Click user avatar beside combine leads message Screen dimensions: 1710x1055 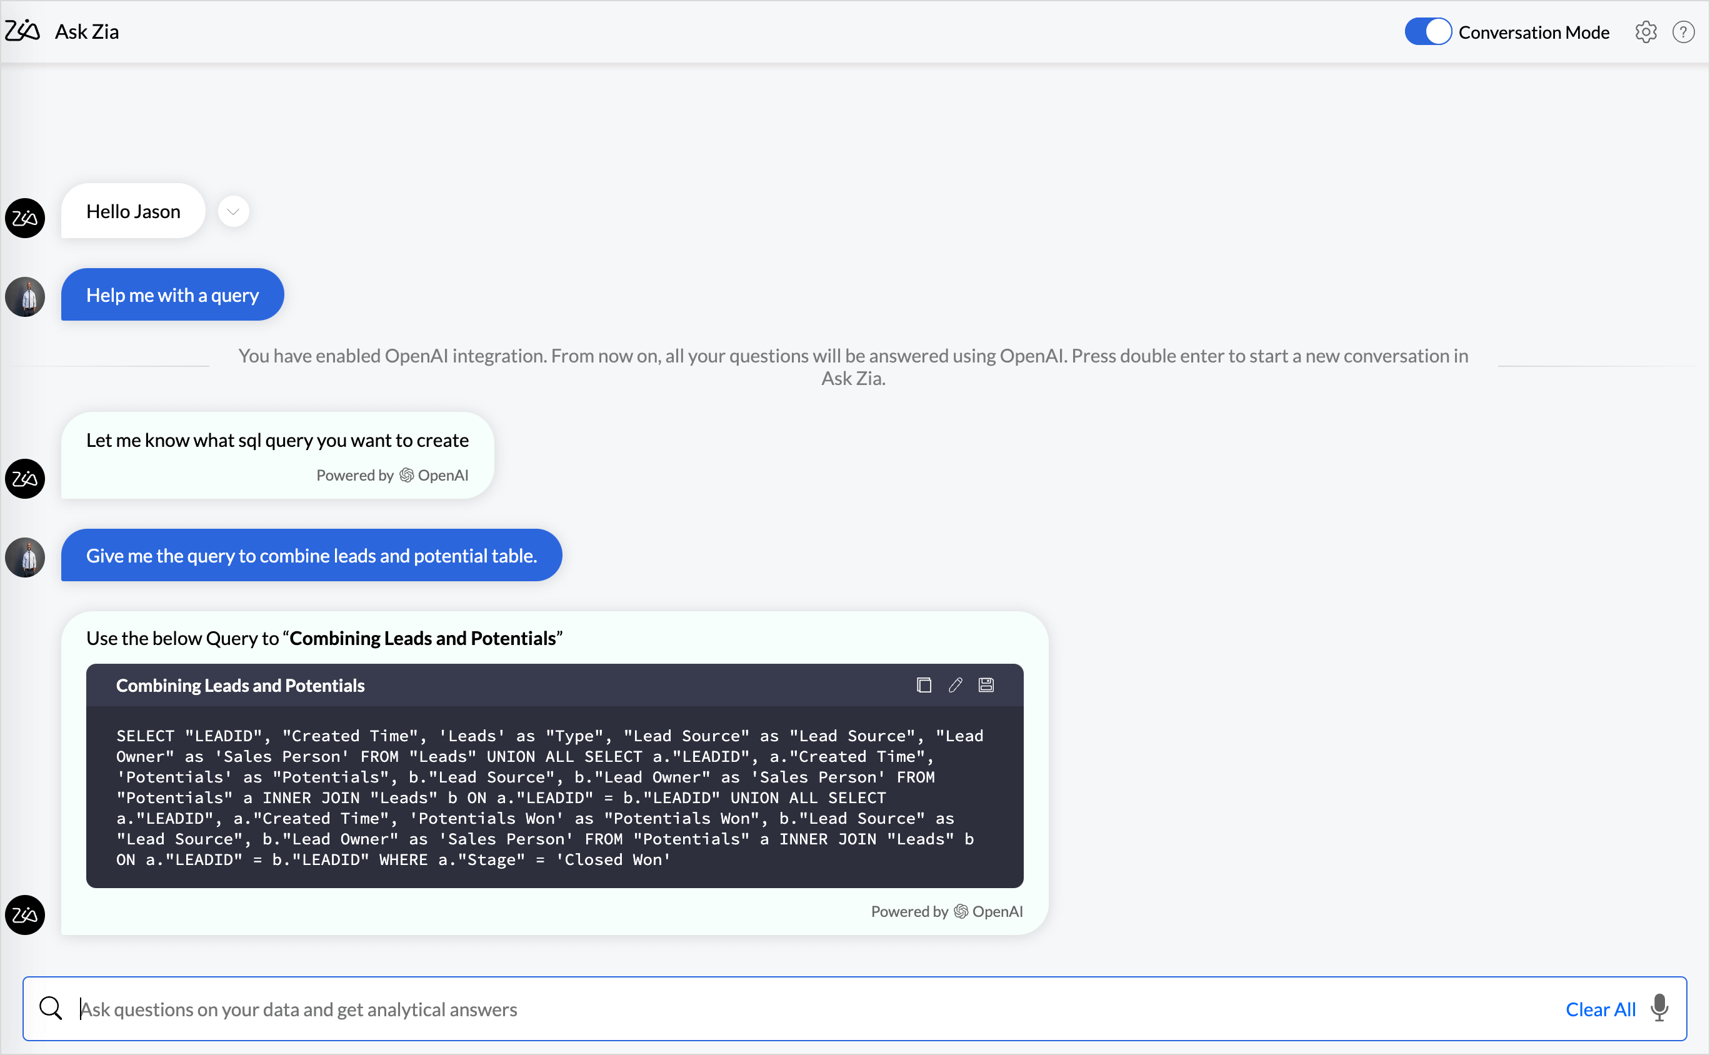click(x=25, y=557)
